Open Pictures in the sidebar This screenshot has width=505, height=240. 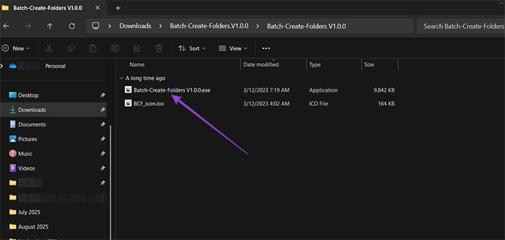point(28,139)
